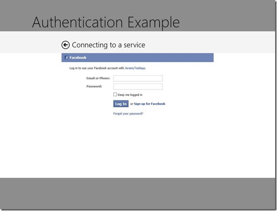Click the Password label
Screen dimensions: 277x211
(94, 86)
